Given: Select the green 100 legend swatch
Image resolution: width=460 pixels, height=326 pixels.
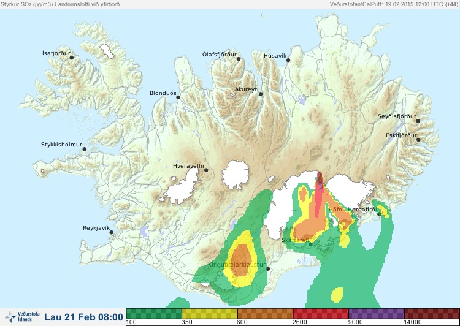Looking at the screenshot, I should click(x=154, y=313).
